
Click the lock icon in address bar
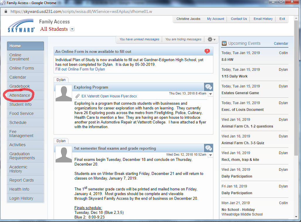click(x=6, y=11)
